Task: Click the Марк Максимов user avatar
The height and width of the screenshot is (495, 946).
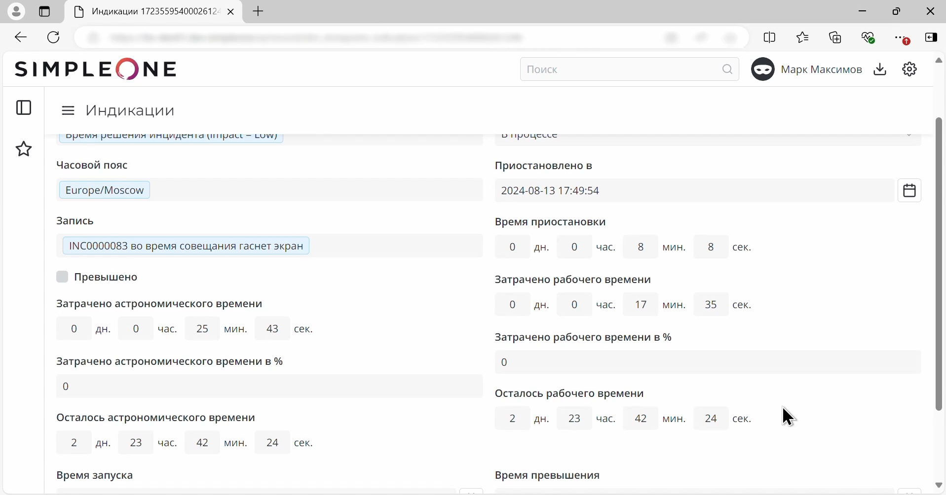Action: tap(763, 70)
